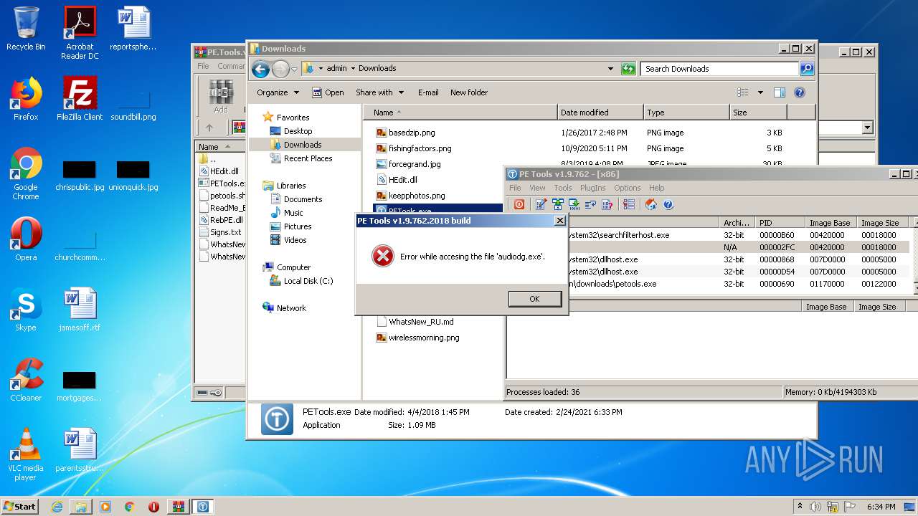The image size is (918, 516).
Task: Open Options menu in PE Tools
Action: coord(627,188)
